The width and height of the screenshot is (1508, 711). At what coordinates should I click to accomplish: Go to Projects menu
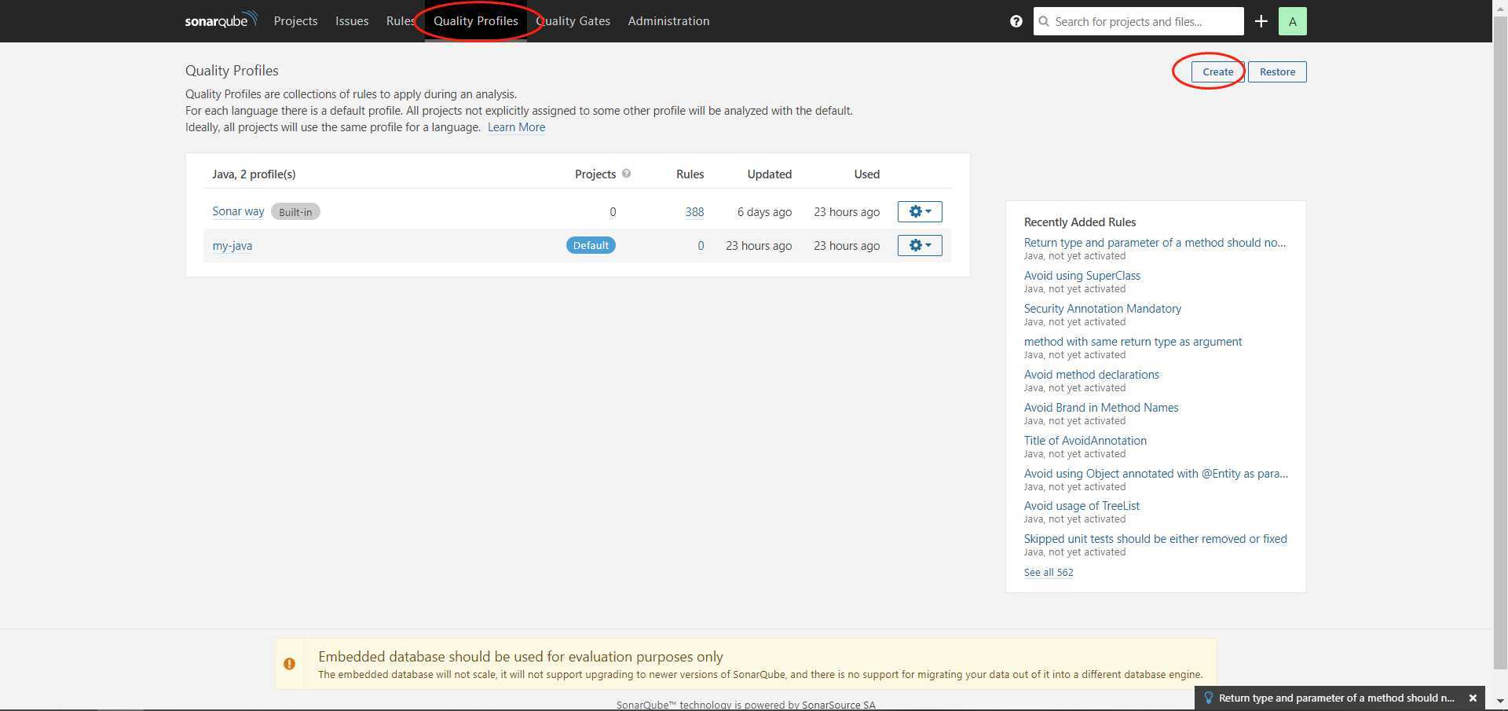(295, 21)
